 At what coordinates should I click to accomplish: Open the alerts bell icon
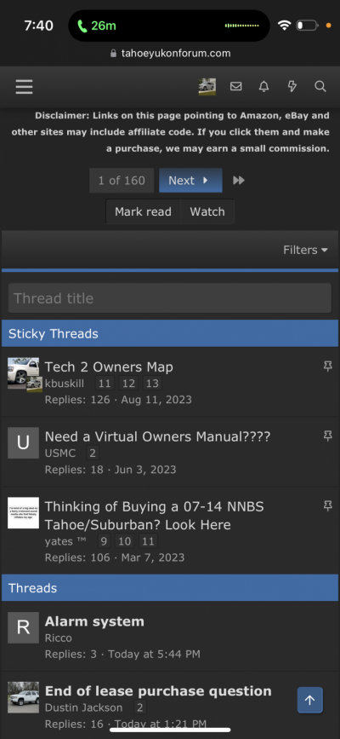click(264, 86)
